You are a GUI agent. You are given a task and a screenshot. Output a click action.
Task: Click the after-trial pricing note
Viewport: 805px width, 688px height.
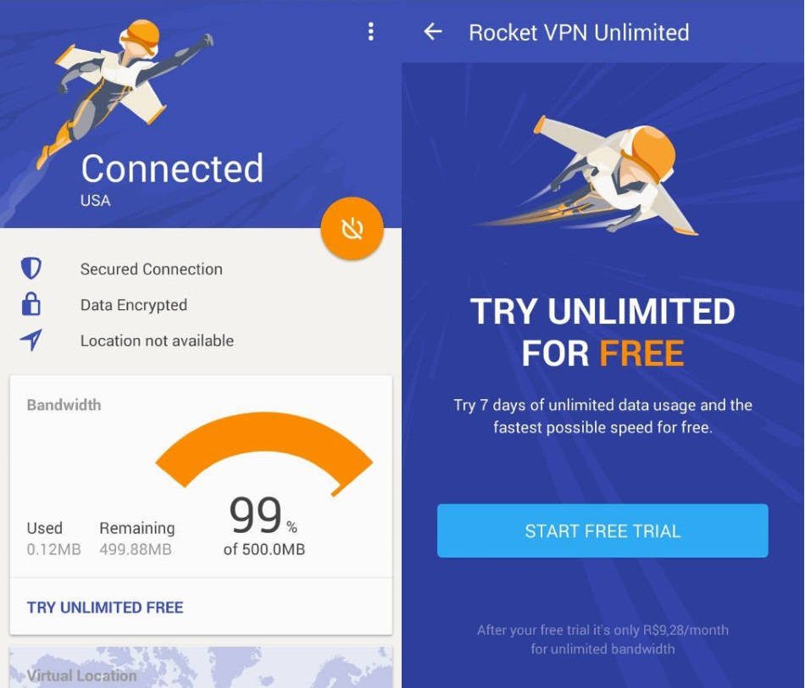click(x=602, y=639)
